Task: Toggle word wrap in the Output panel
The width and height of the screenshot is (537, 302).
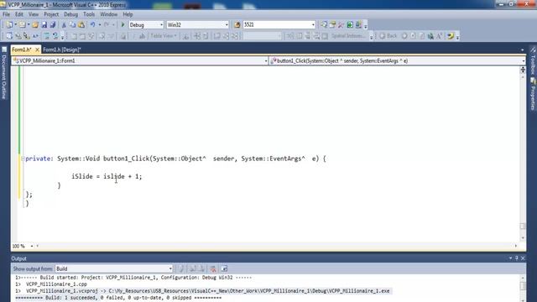Action: 224,268
